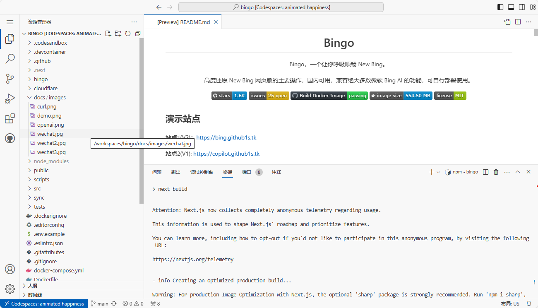Click the license MIT badge
The height and width of the screenshot is (308, 538).
(x=450, y=96)
